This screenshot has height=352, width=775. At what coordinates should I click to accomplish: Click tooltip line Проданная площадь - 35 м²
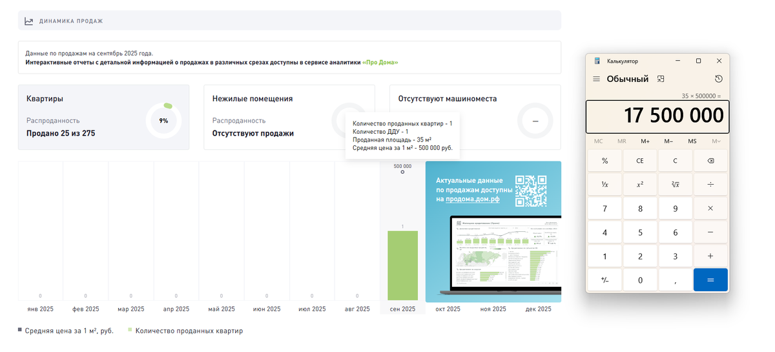392,140
